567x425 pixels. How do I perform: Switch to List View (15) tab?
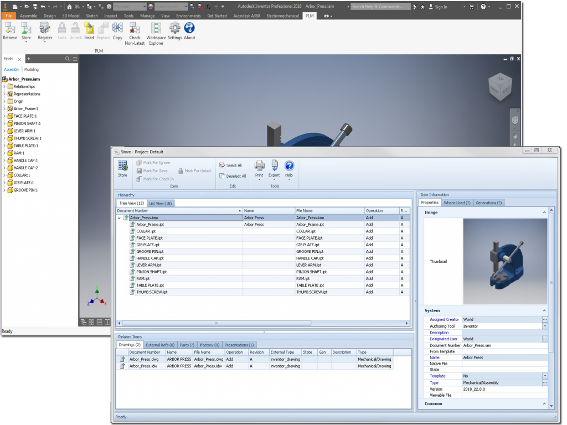(x=160, y=204)
